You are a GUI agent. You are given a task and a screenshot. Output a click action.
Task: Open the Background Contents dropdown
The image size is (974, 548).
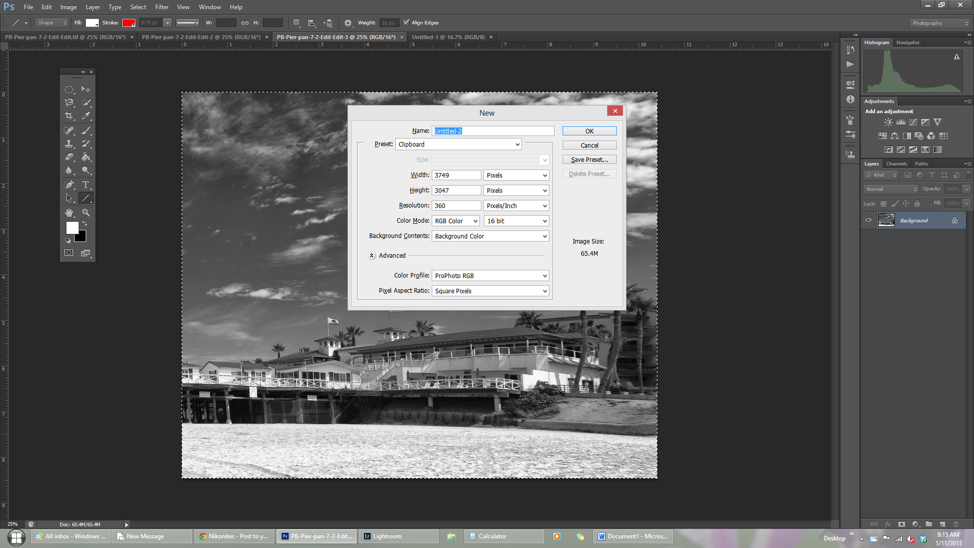490,236
